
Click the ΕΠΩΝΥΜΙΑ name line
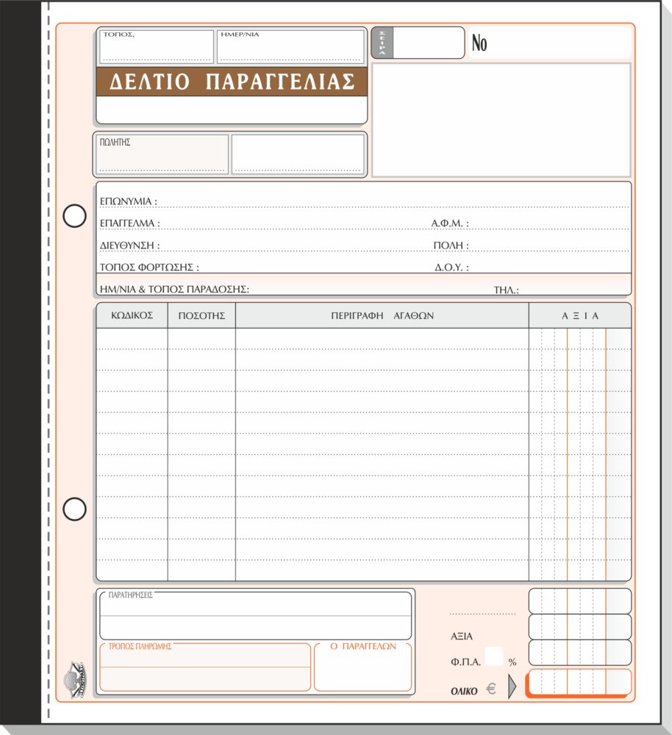click(364, 201)
